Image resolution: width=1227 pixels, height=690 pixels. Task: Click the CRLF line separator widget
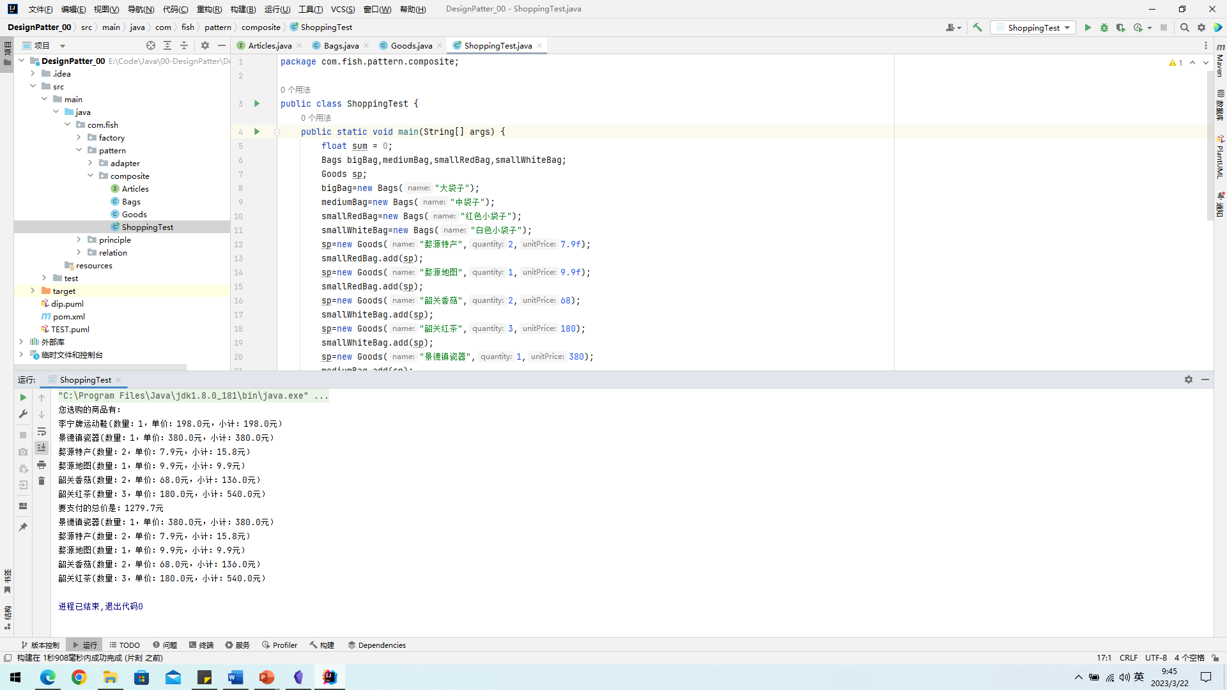[1129, 657]
